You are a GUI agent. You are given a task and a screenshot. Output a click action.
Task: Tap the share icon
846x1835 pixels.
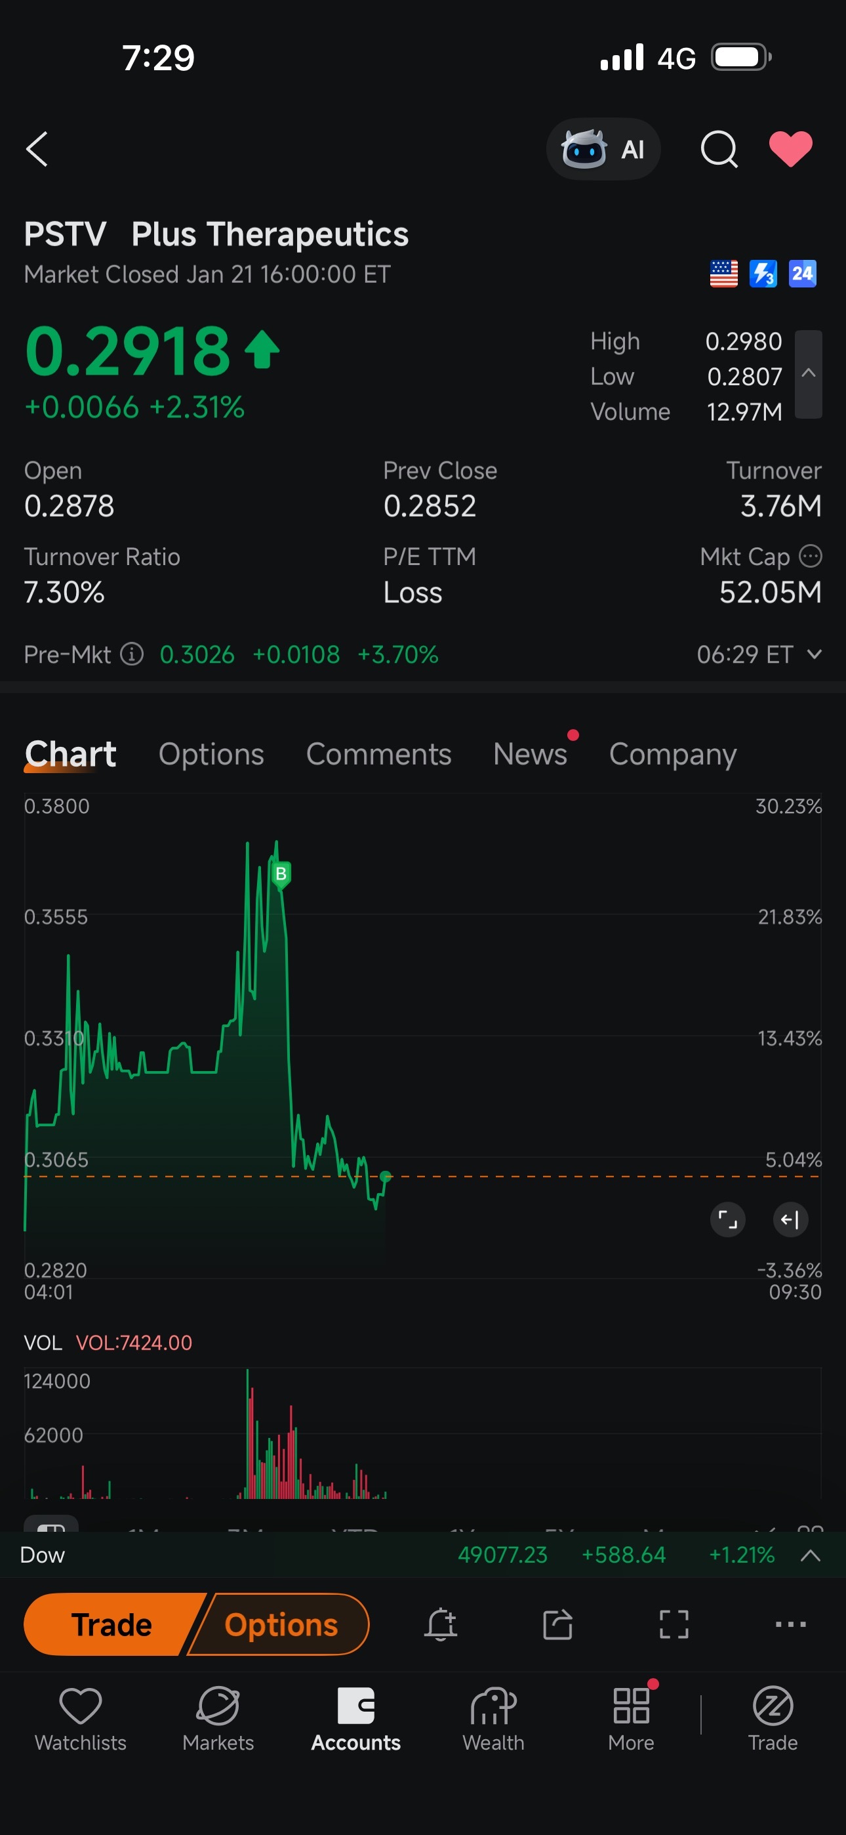[557, 1624]
